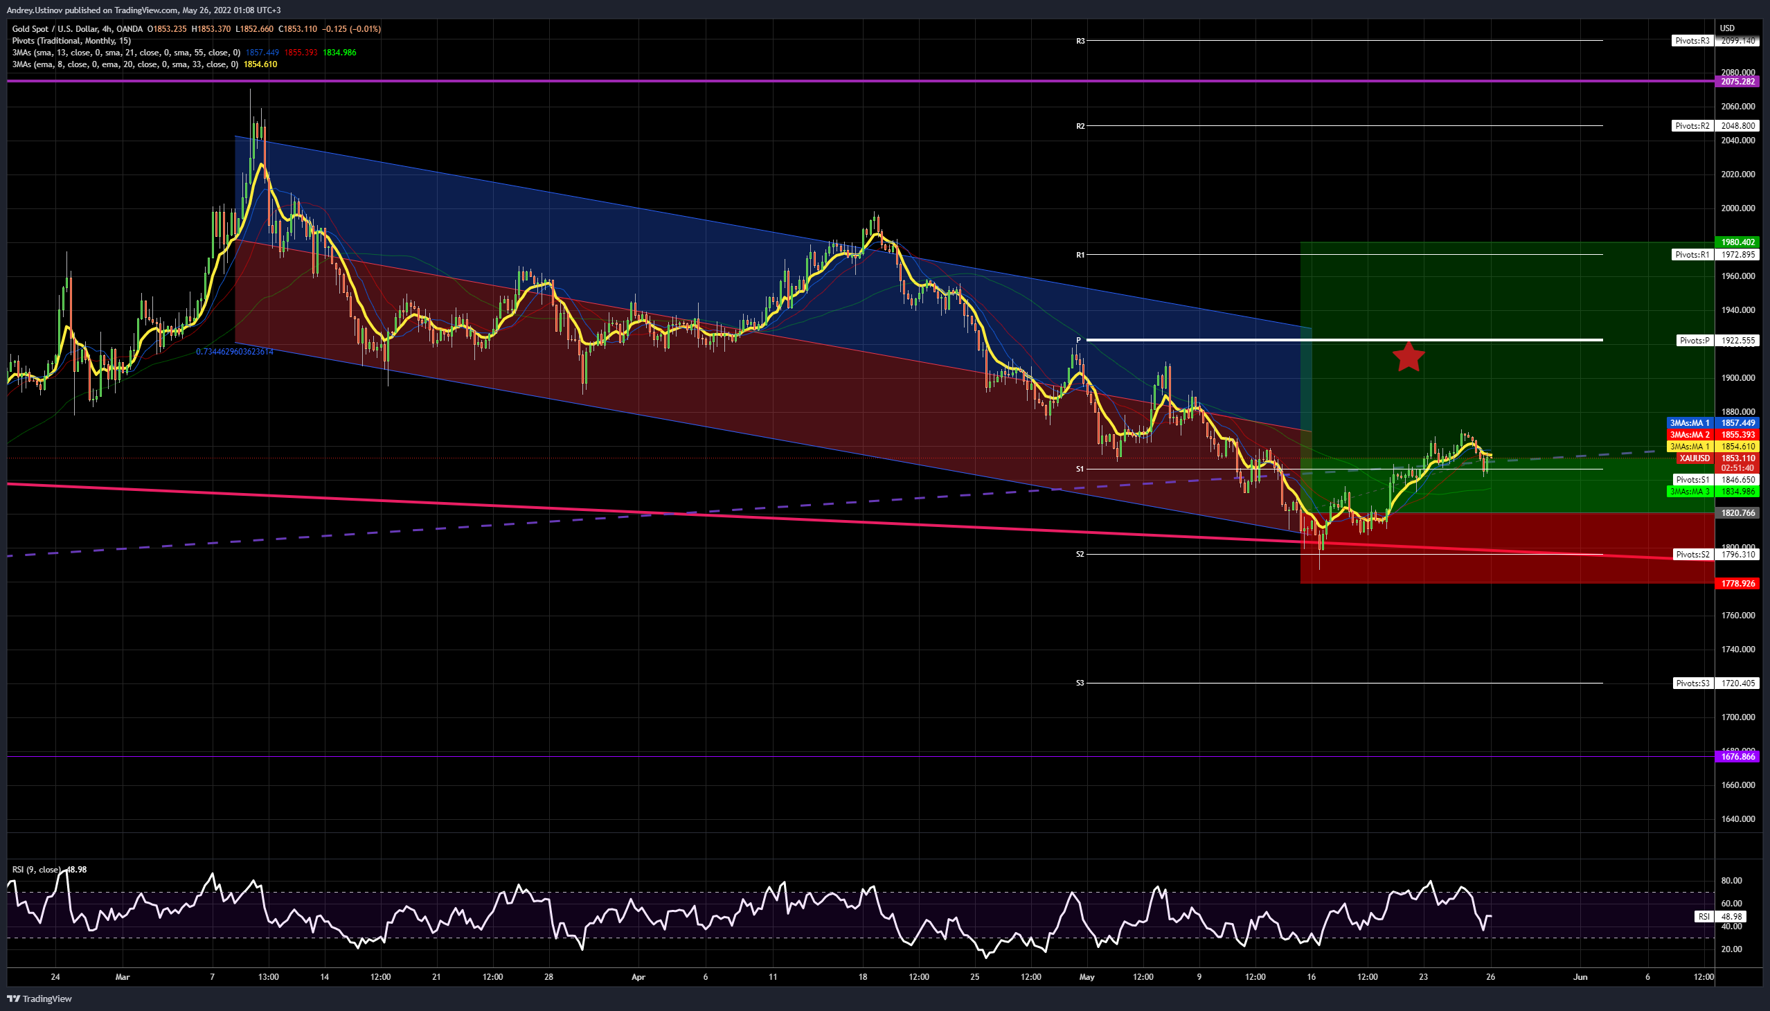Click the 0.7344629603623614 channel value text
The image size is (1770, 1011).
click(235, 352)
